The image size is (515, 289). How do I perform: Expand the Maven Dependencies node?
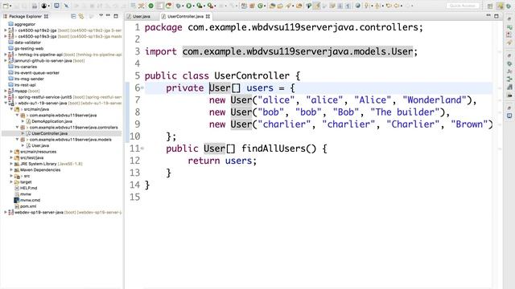pyautogui.click(x=11, y=169)
